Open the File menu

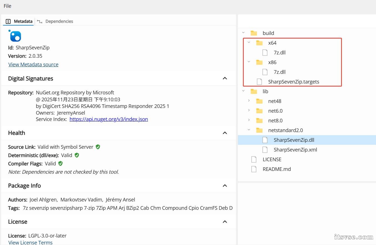point(7,6)
